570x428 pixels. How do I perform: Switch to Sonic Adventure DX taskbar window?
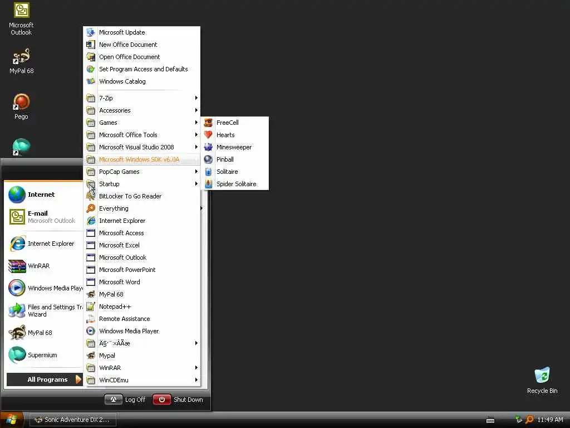pos(73,420)
